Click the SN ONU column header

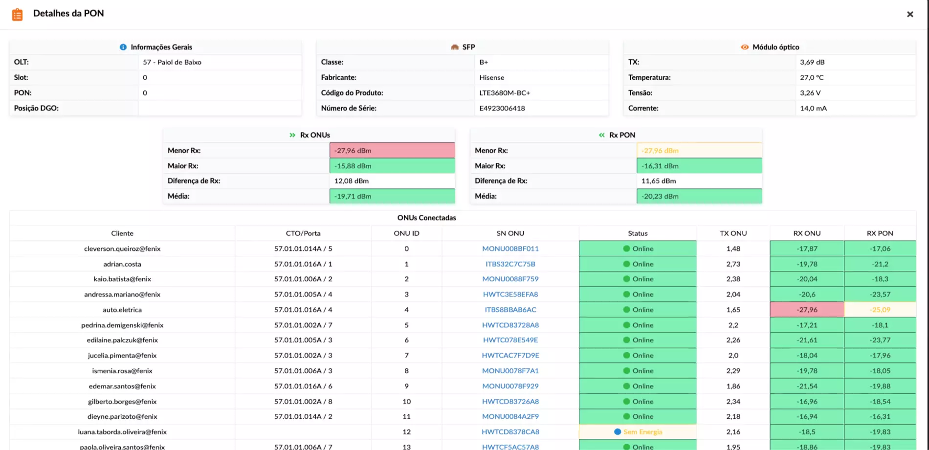coord(510,233)
